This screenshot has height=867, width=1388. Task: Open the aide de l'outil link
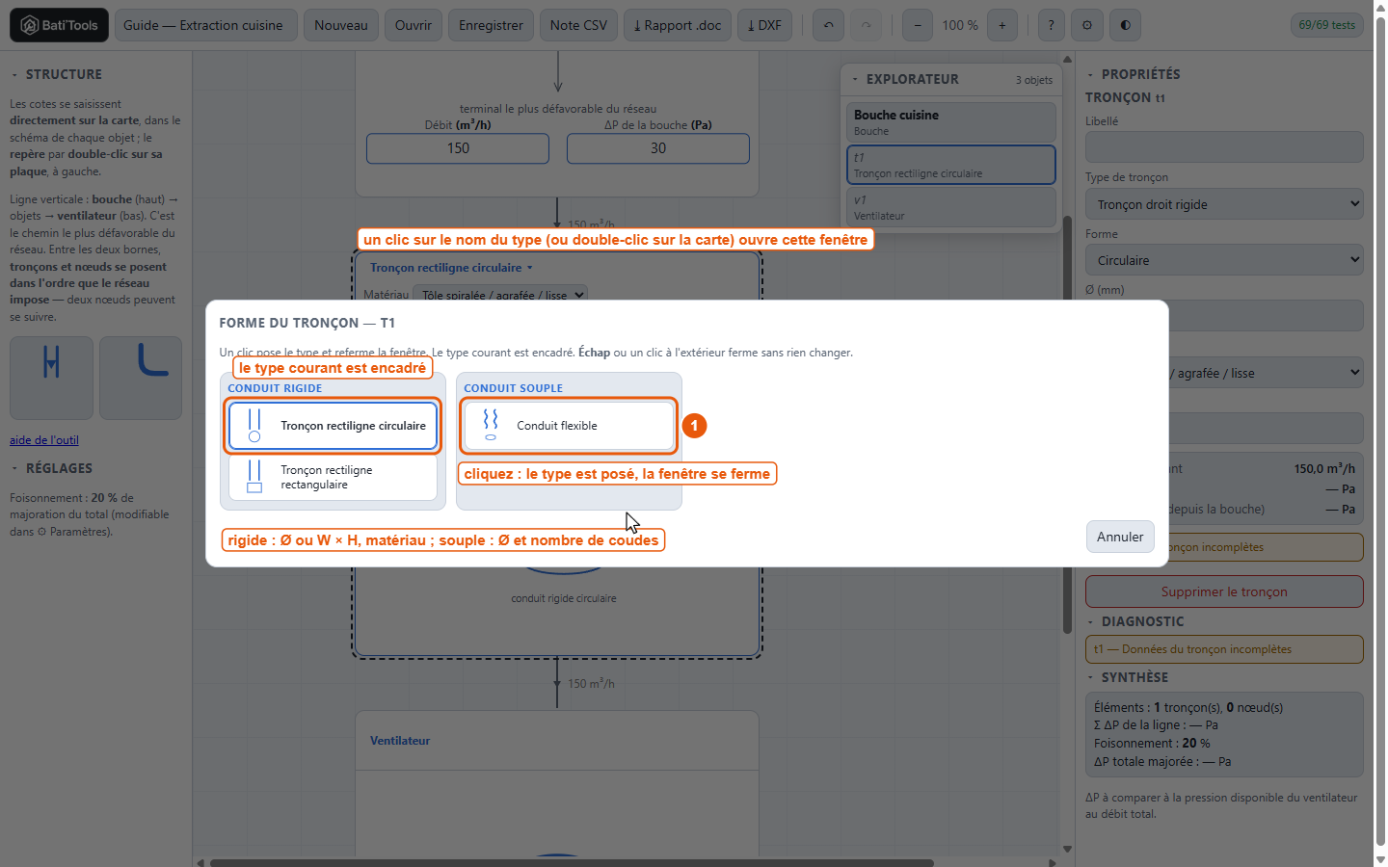[x=44, y=440]
